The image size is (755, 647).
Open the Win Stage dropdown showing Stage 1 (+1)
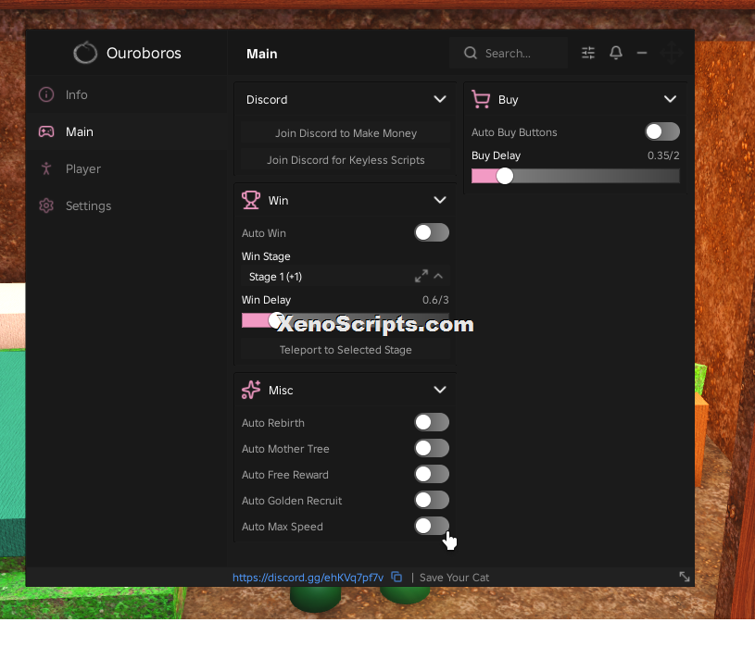tap(346, 276)
